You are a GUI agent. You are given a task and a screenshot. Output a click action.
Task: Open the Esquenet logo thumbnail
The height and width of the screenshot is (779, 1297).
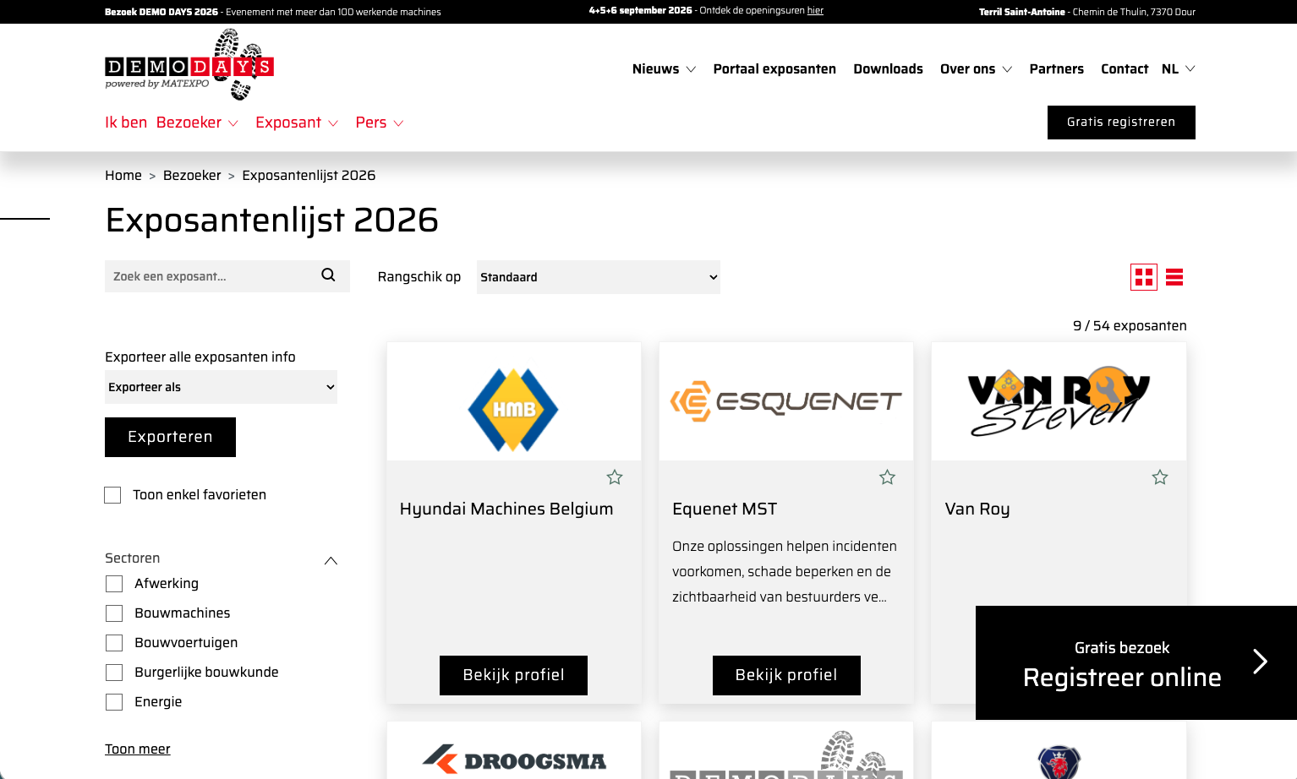click(786, 401)
